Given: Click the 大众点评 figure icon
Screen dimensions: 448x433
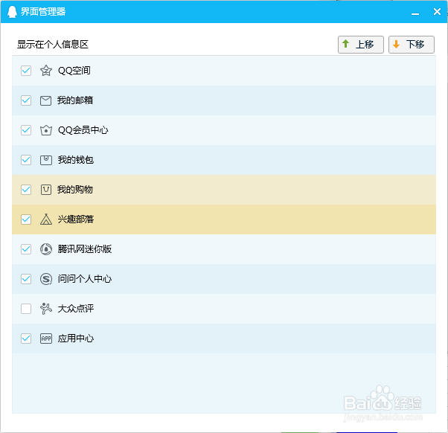Looking at the screenshot, I should pos(45,309).
